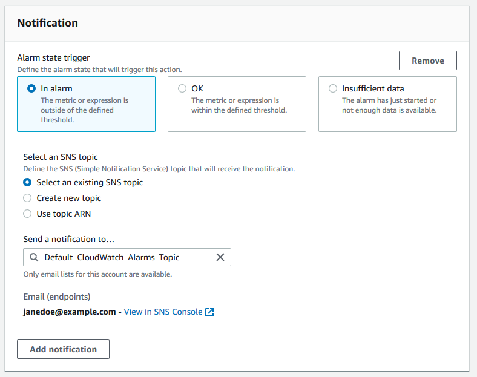Click the In alarm tile description text
The height and width of the screenshot is (377, 477).
84,110
